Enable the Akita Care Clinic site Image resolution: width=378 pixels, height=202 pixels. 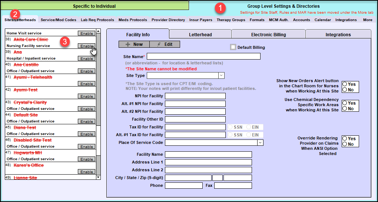pos(87,46)
